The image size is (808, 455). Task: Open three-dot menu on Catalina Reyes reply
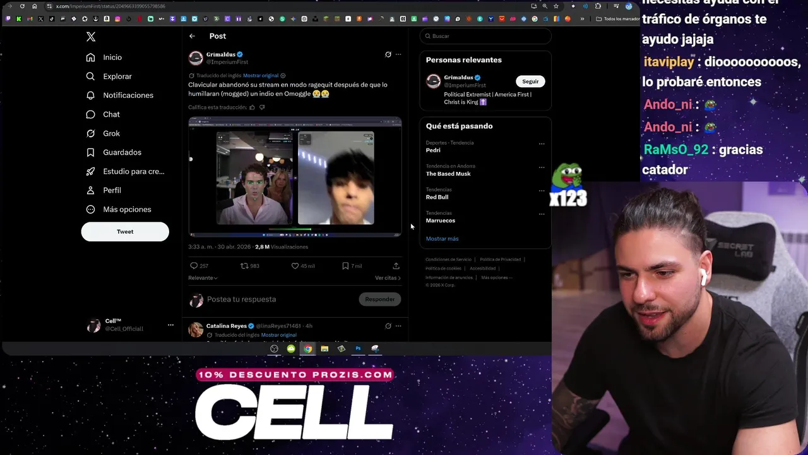(x=398, y=326)
